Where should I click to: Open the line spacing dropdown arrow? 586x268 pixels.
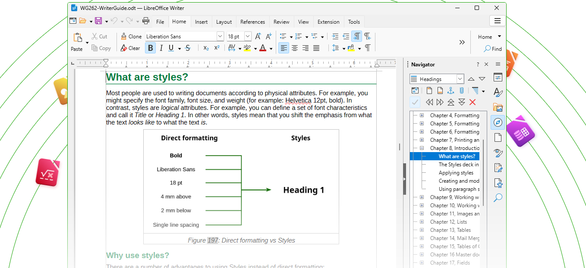pos(344,49)
